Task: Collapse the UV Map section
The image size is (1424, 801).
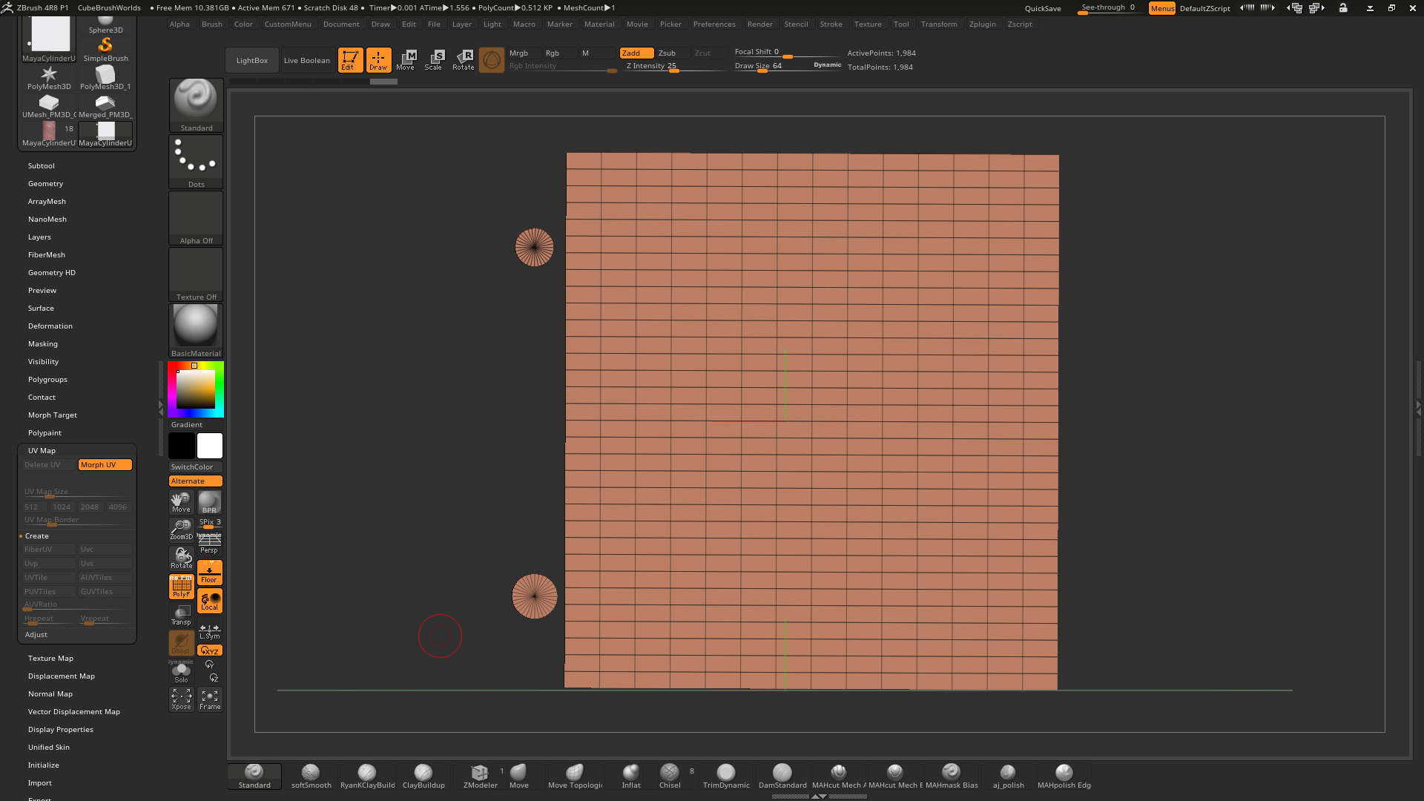Action: tap(42, 450)
